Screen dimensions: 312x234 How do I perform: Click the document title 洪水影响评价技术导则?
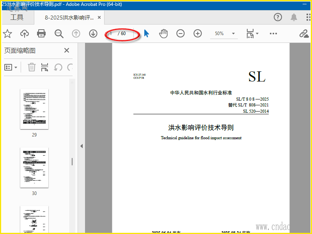[201, 128]
